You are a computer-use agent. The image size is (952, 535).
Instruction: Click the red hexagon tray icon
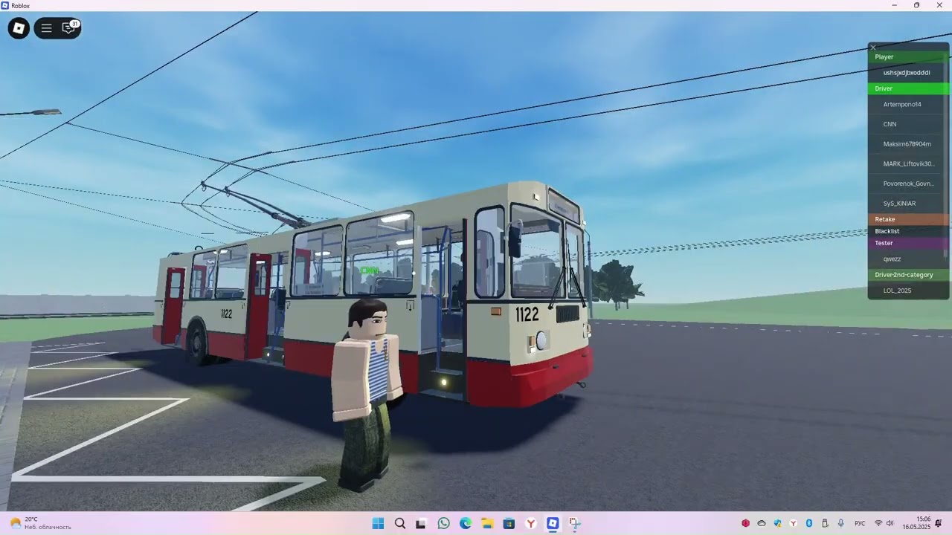[x=746, y=523]
